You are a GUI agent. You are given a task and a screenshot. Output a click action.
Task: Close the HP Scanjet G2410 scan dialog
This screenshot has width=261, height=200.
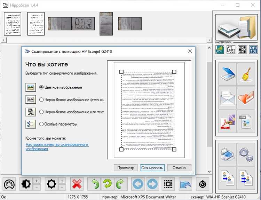(x=190, y=51)
